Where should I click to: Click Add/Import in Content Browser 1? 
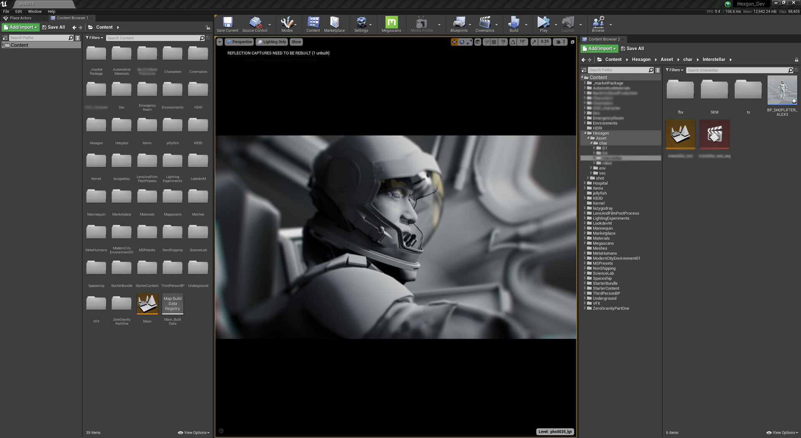click(x=20, y=27)
